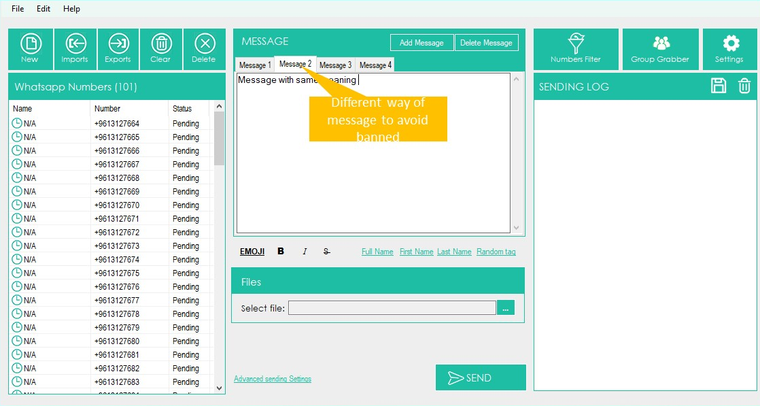This screenshot has width=760, height=406.
Task: Toggle italic text formatting
Action: click(305, 252)
